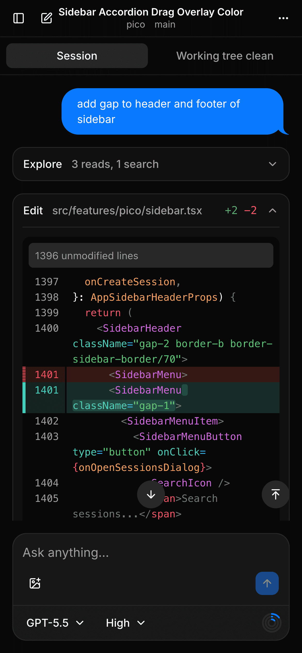Click line 1399 return statement

151,313
